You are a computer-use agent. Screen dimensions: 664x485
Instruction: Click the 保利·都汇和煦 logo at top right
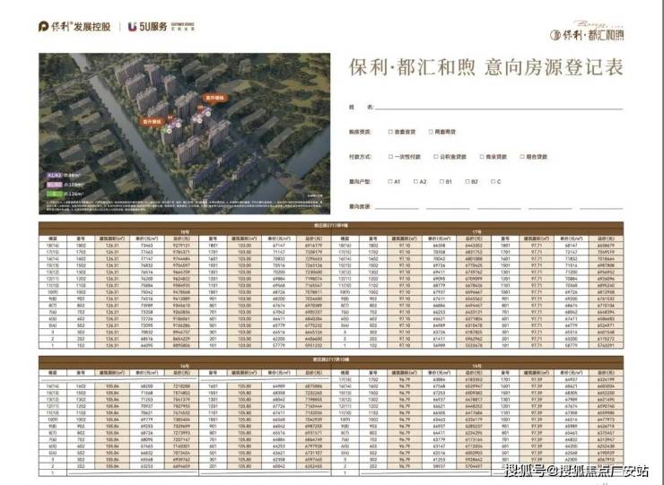pos(587,31)
